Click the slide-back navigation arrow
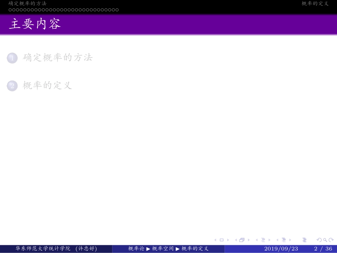 (x=215, y=240)
